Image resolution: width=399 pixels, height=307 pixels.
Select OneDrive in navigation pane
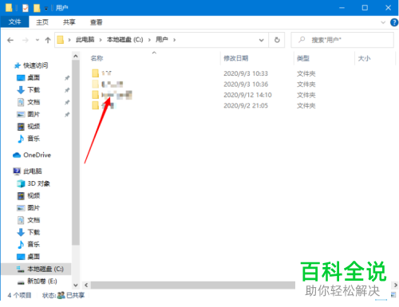point(37,155)
